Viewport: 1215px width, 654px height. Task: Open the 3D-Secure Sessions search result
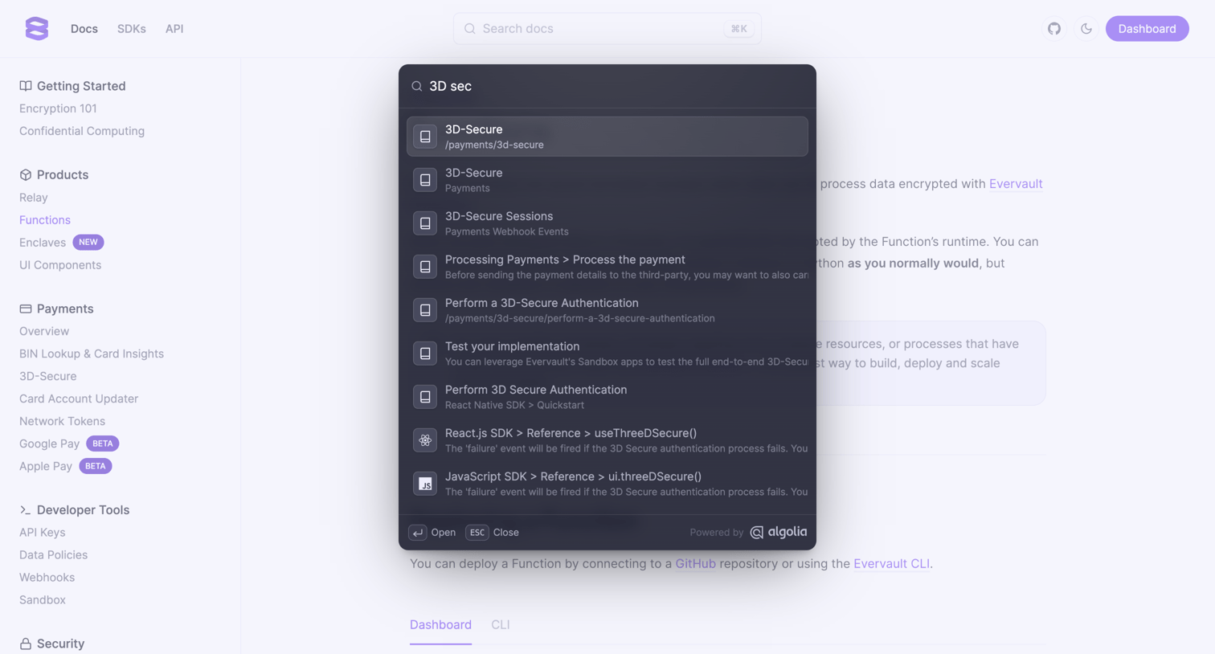point(607,223)
